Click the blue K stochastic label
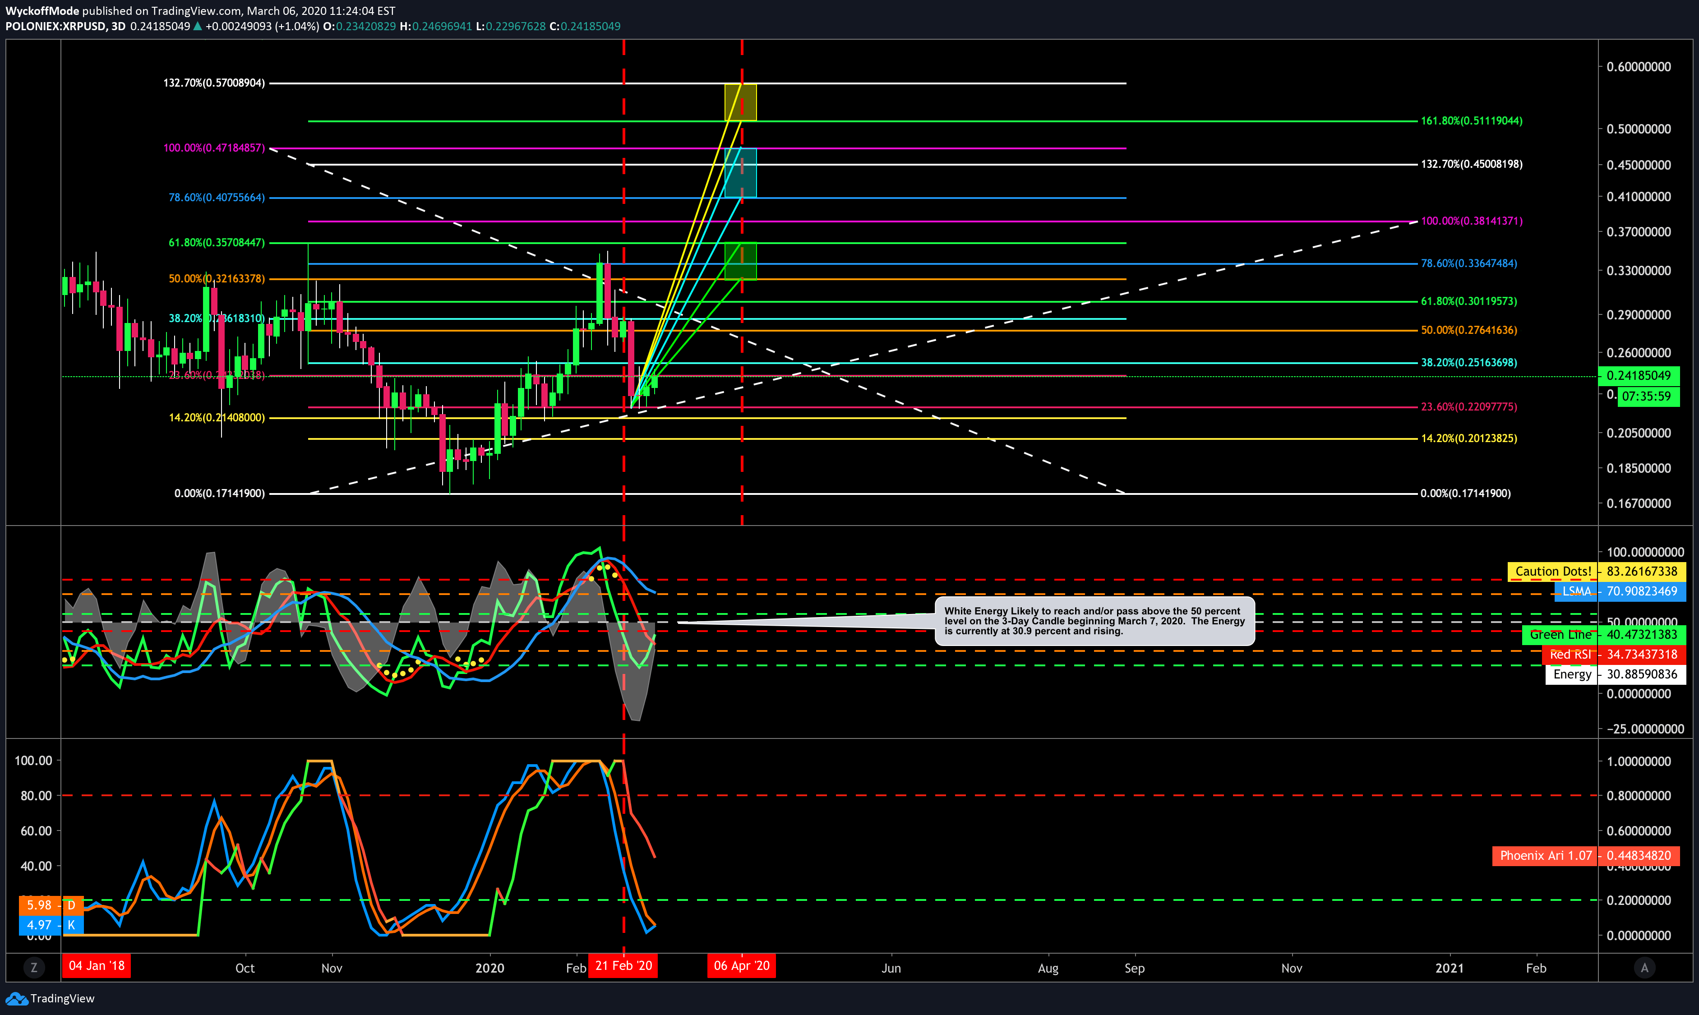Screen dimensions: 1699x1015 coord(51,925)
